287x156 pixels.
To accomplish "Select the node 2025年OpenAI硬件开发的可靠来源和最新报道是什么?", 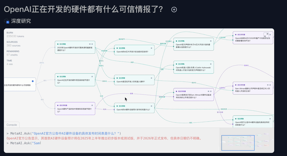I will pyautogui.click(x=75, y=47).
